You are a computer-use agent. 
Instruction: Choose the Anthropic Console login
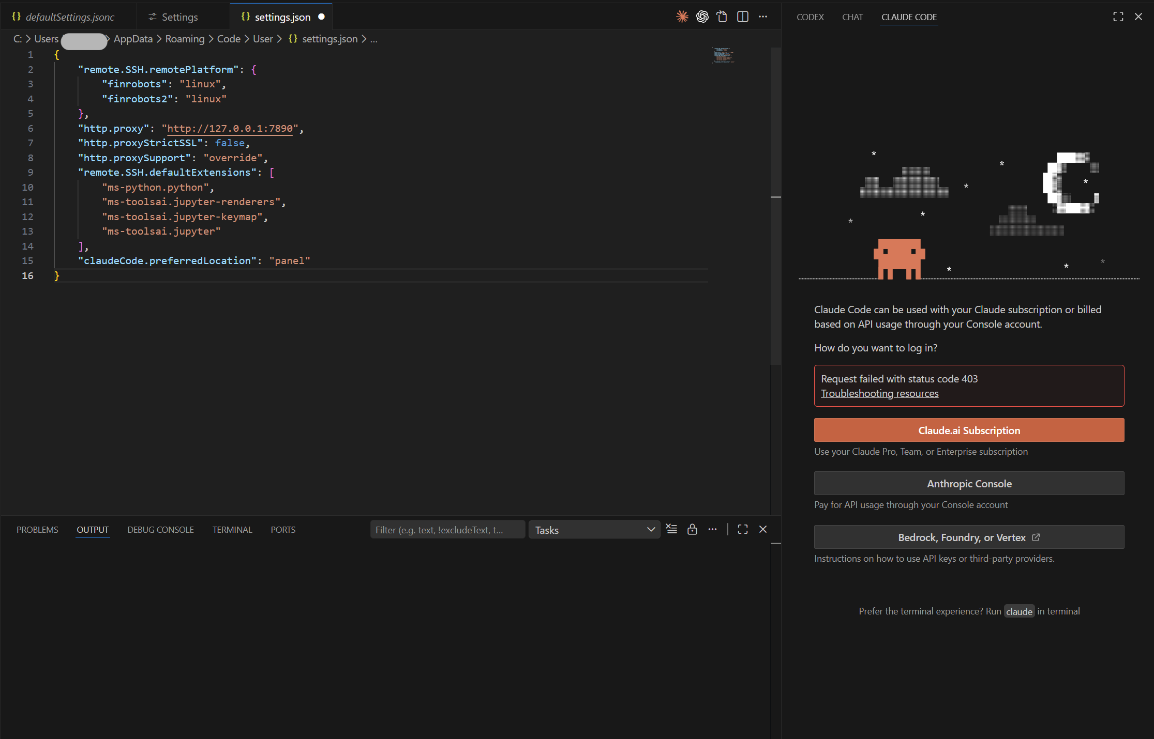coord(969,483)
